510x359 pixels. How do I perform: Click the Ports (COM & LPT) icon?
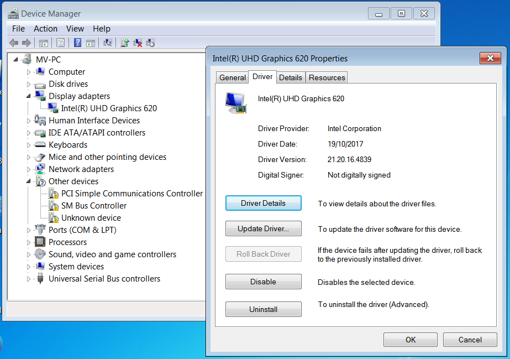pyautogui.click(x=40, y=230)
